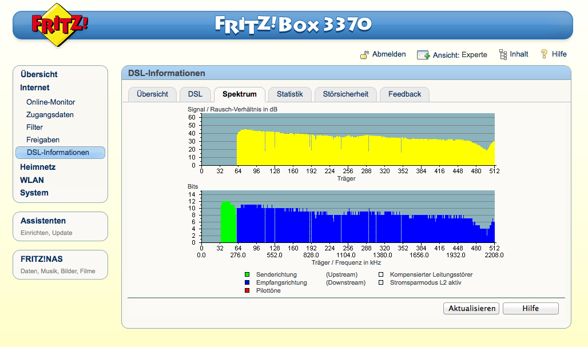This screenshot has width=588, height=347.
Task: Expand WLAN in the sidebar
Action: pos(32,180)
